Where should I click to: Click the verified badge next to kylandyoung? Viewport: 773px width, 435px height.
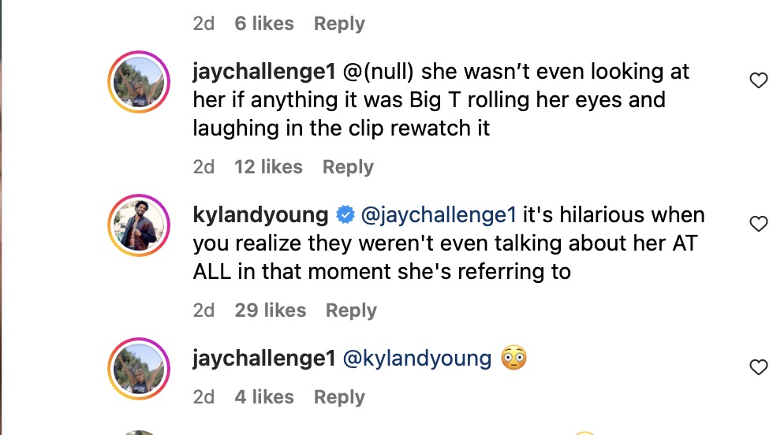pos(345,215)
